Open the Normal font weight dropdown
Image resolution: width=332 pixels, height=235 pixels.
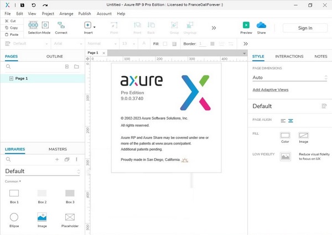pyautogui.click(x=102, y=44)
